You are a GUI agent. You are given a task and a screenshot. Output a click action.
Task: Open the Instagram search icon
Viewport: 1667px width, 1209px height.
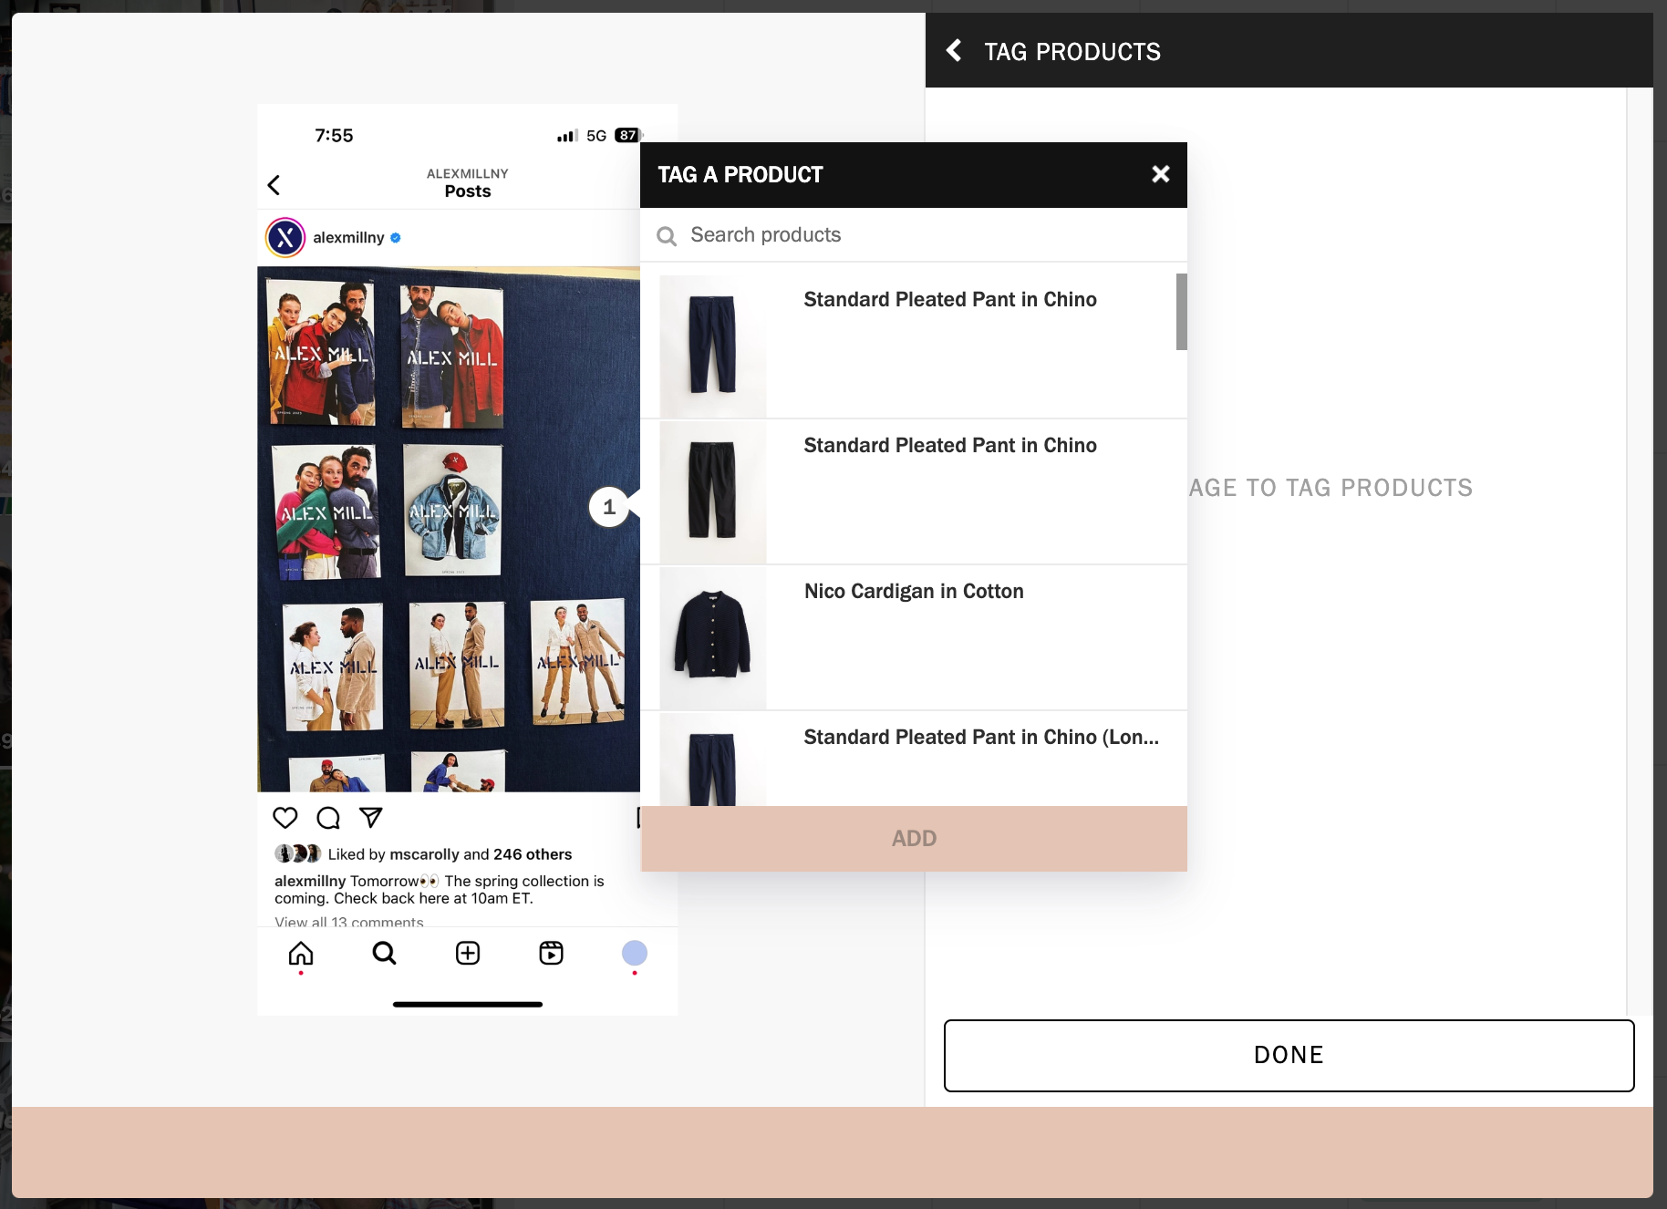pyautogui.click(x=384, y=954)
